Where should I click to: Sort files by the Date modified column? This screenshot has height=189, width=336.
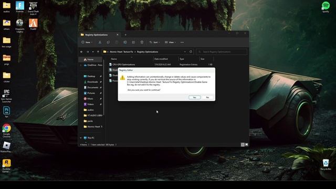[166, 59]
